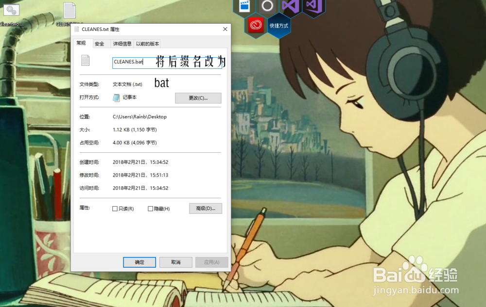Click the 记事本 open-with program name
The height and width of the screenshot is (307, 486).
pos(130,97)
